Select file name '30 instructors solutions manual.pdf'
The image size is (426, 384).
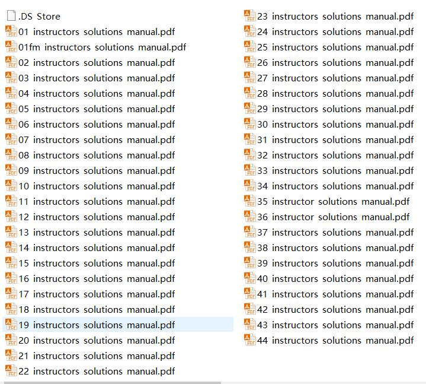click(x=335, y=125)
